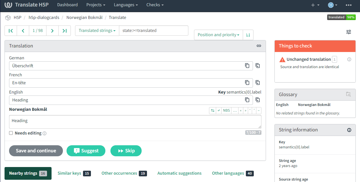Image resolution: width=360 pixels, height=182 pixels.
Task: Open the Projects dropdown menu
Action: point(96,5)
